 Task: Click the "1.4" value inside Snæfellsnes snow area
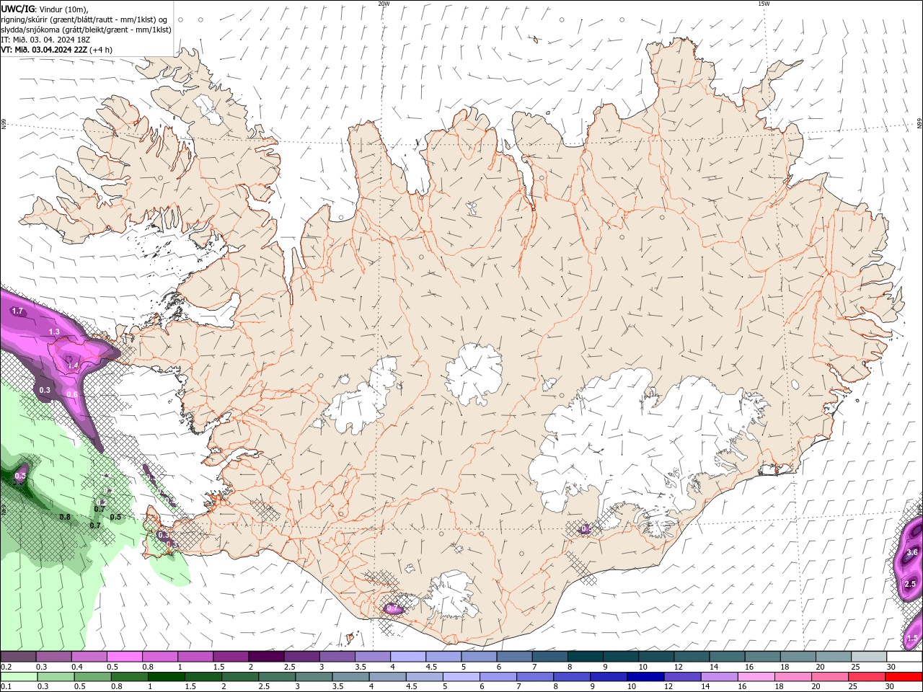pyautogui.click(x=73, y=365)
